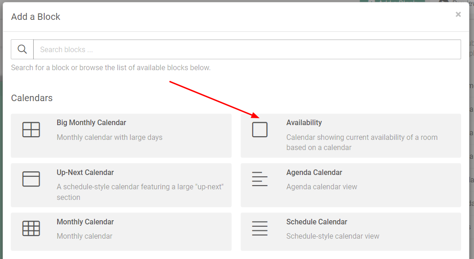Choose the Availability block title
This screenshot has width=474, height=259.
click(x=304, y=123)
